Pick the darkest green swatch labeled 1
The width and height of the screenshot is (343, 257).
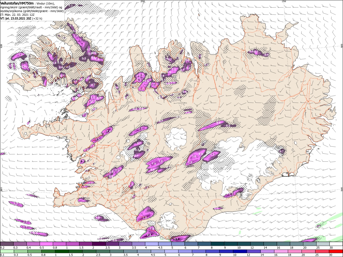coord(62,251)
